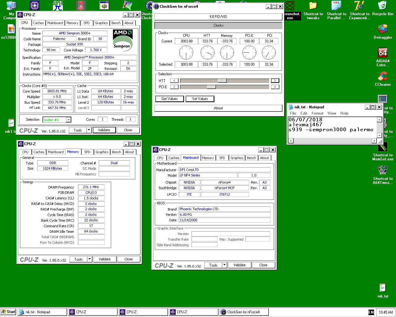
Task: Open the SPD tab in Memory CPU-Z window
Action: 87,152
